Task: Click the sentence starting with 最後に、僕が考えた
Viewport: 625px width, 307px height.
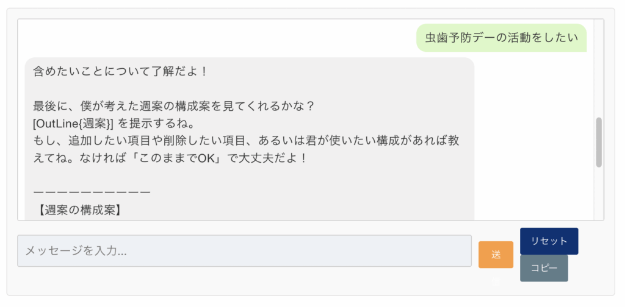Action: (174, 107)
